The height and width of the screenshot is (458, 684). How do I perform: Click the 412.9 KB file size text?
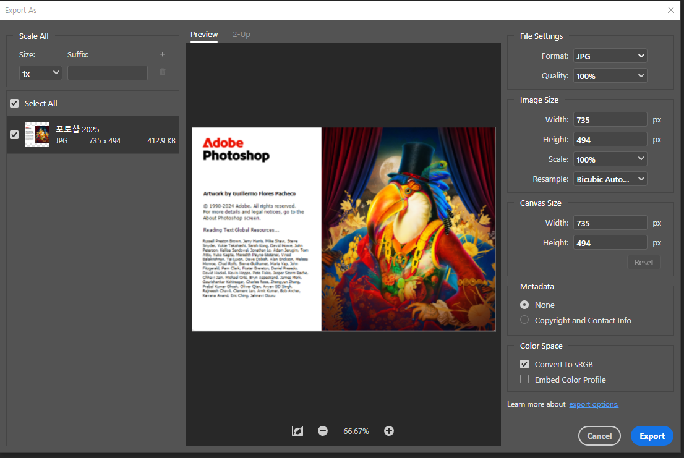coord(161,141)
